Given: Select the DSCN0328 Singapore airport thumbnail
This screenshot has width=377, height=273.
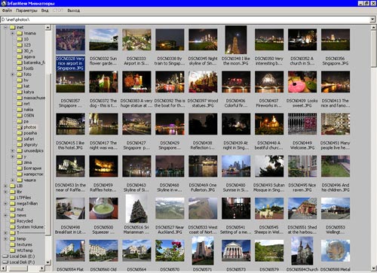Looking at the screenshot, I should pyautogui.click(x=70, y=40).
